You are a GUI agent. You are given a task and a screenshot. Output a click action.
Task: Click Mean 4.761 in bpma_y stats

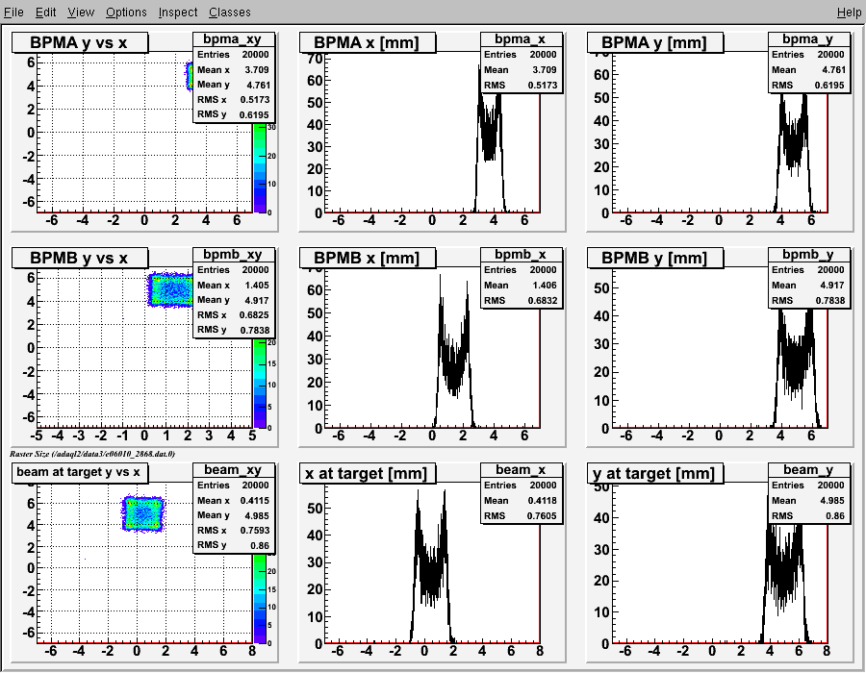[808, 69]
